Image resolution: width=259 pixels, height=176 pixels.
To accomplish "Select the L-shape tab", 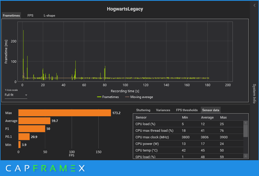I will pyautogui.click(x=49, y=16).
